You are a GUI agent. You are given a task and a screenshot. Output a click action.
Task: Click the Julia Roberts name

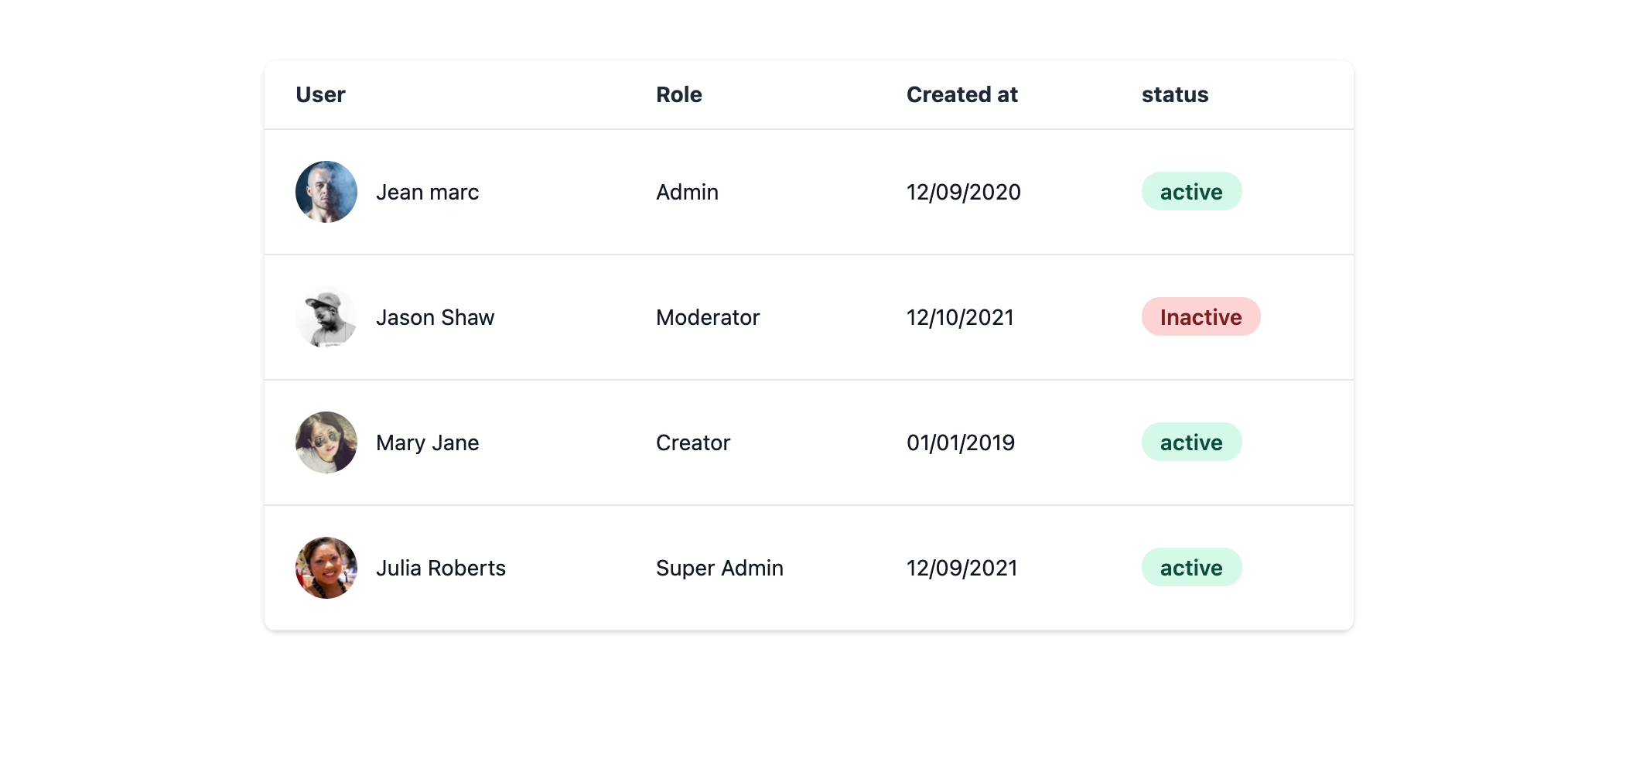[440, 568]
